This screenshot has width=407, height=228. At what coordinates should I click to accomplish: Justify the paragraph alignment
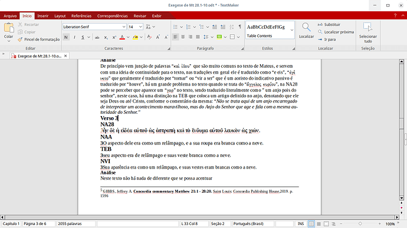(x=198, y=37)
